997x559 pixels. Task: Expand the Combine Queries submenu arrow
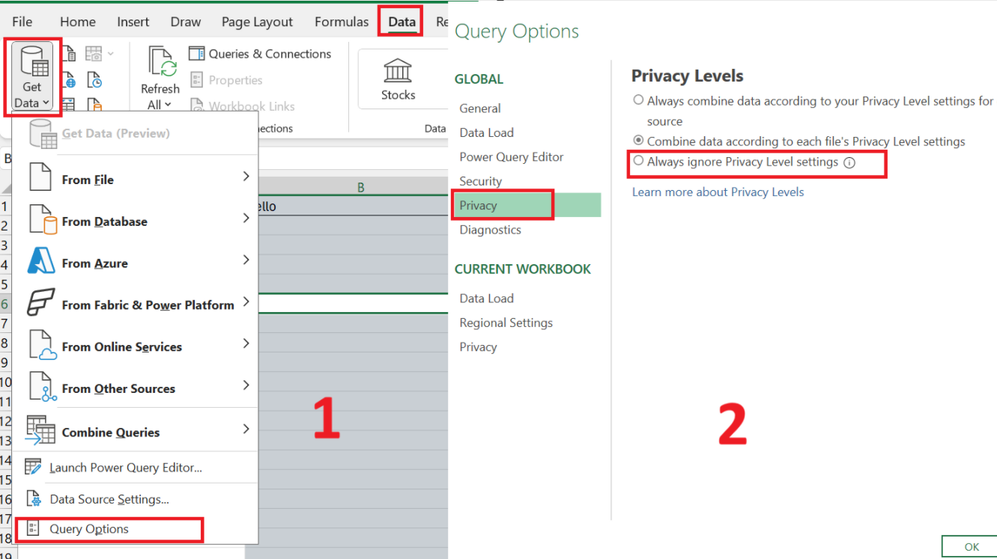coord(246,429)
